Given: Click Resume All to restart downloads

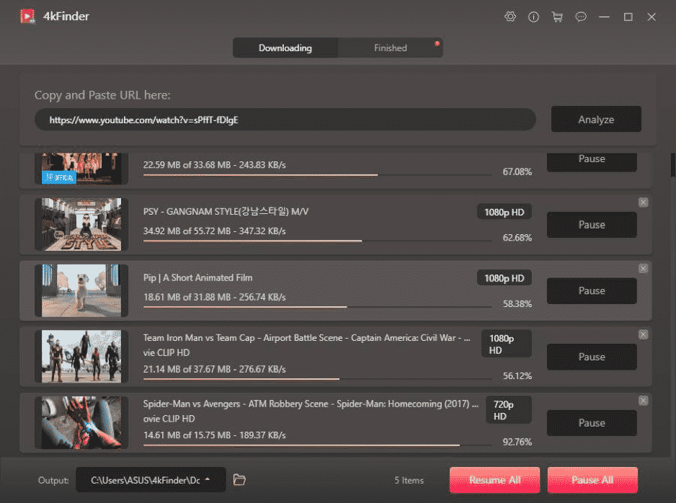Looking at the screenshot, I should click(x=494, y=479).
